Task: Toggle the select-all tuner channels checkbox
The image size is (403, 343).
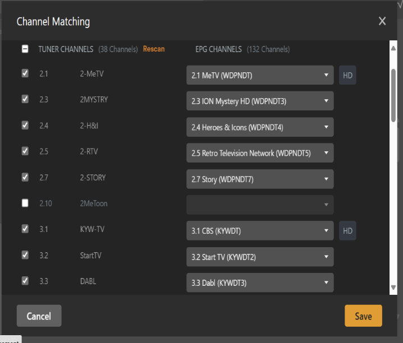Action: tap(25, 49)
